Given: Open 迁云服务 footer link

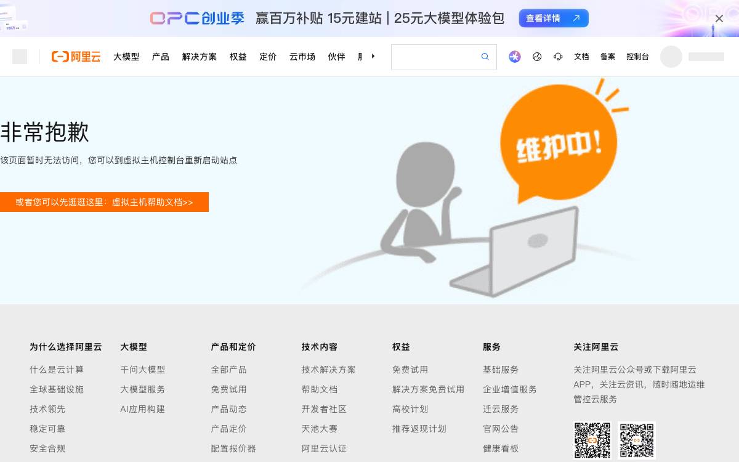Looking at the screenshot, I should 501,409.
